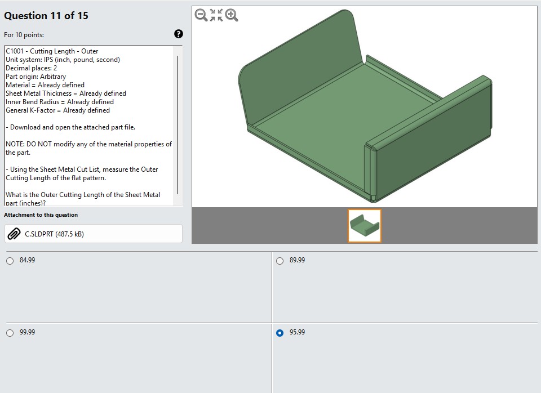Select the 95.99 answer option
The image size is (541, 393).
pos(280,333)
